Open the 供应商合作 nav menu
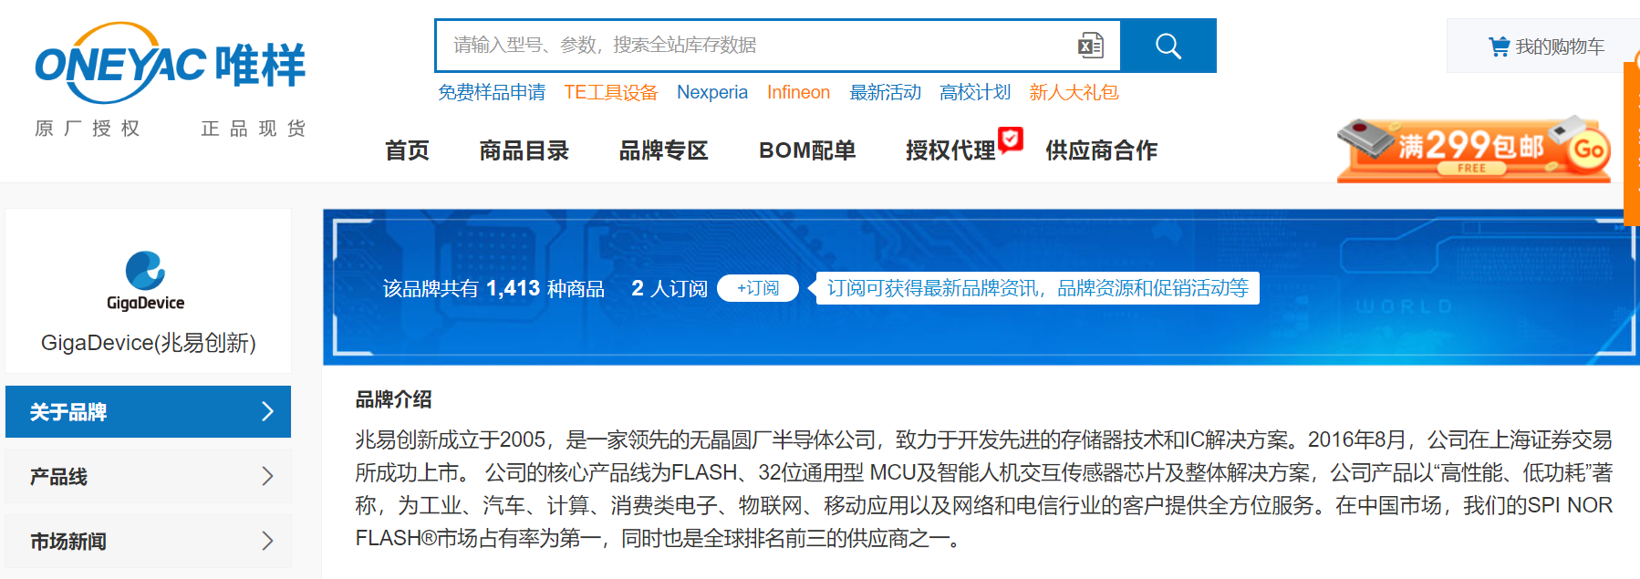 [x=1101, y=150]
